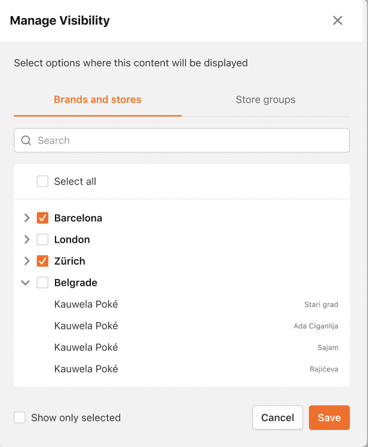
Task: Cancel the visibility changes
Action: 277,417
